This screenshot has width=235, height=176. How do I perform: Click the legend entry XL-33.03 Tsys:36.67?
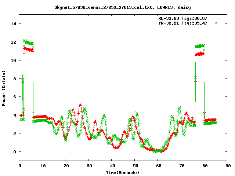point(183,18)
